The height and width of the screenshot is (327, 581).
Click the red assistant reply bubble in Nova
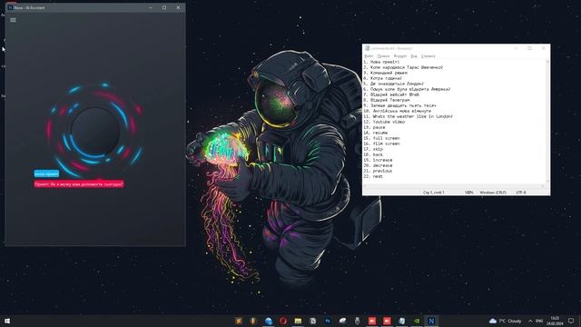[79, 183]
